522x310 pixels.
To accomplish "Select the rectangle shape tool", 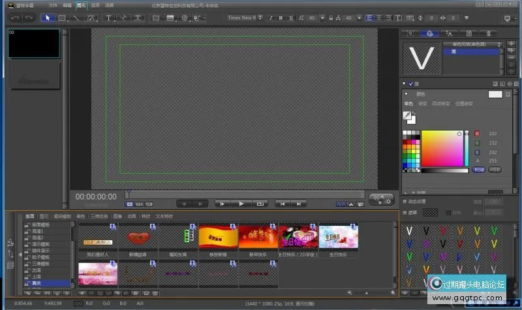I will pyautogui.click(x=61, y=18).
